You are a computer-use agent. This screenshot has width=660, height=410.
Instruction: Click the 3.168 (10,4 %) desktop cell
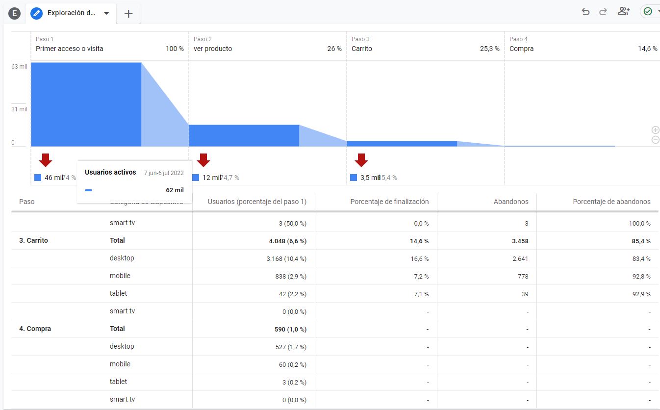[286, 258]
